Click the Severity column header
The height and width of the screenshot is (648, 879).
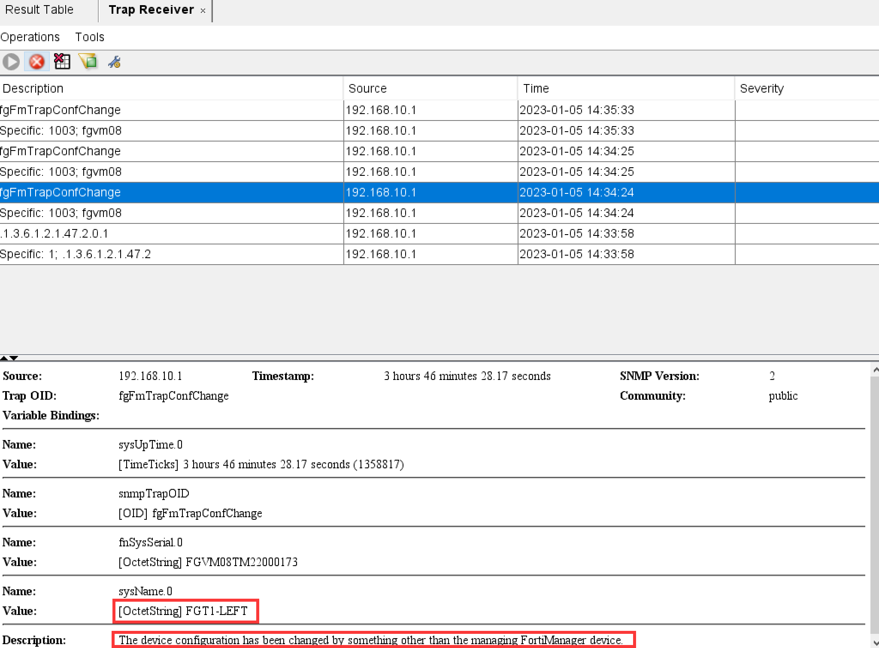click(x=806, y=88)
